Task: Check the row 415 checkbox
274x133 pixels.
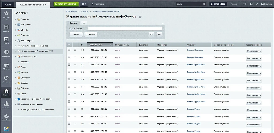Action: click(x=69, y=72)
